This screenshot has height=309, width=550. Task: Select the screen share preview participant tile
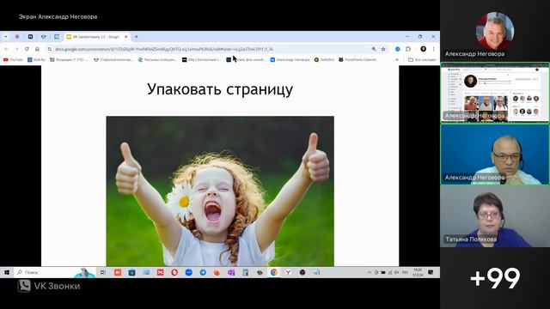coord(495,93)
